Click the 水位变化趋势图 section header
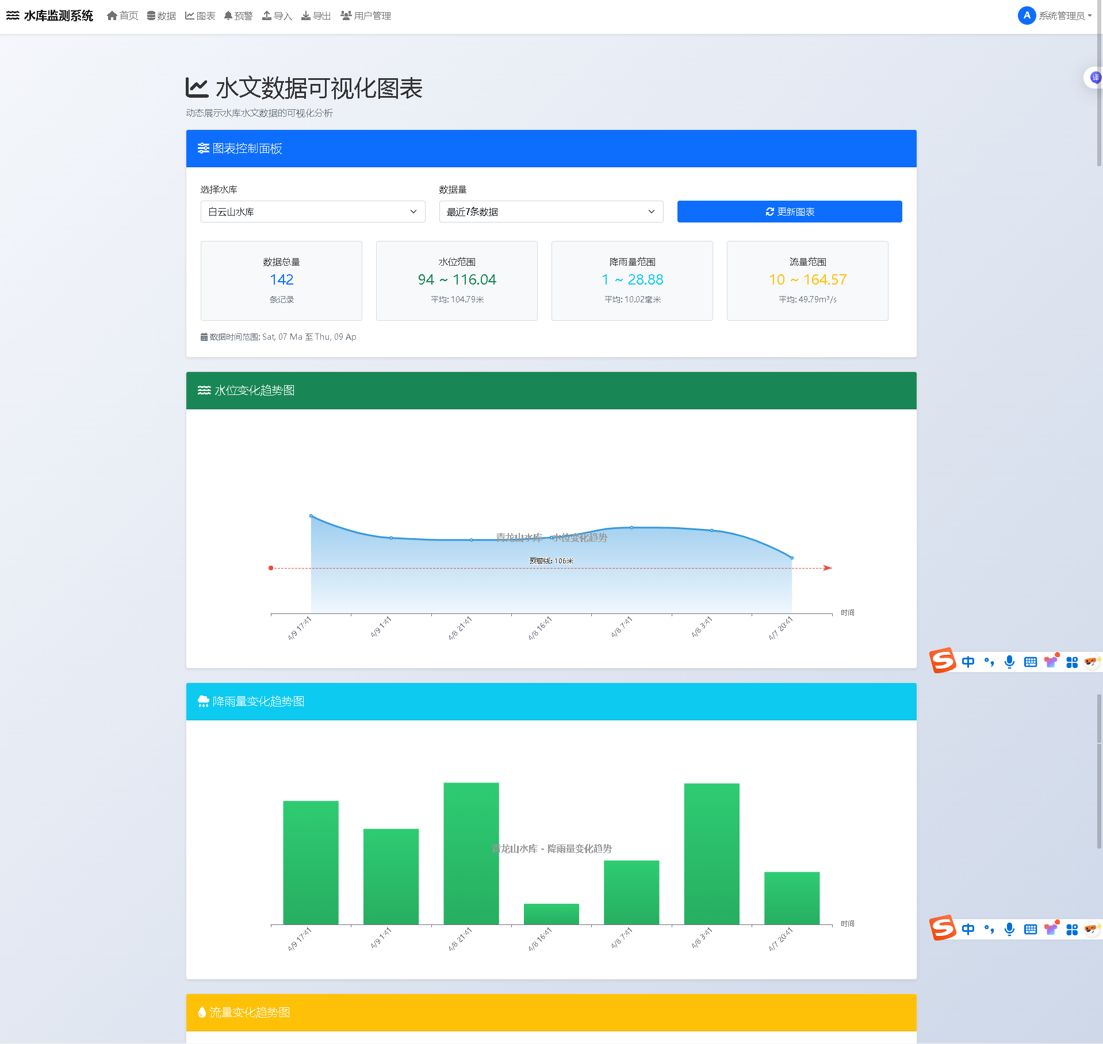This screenshot has width=1103, height=1044. point(551,390)
